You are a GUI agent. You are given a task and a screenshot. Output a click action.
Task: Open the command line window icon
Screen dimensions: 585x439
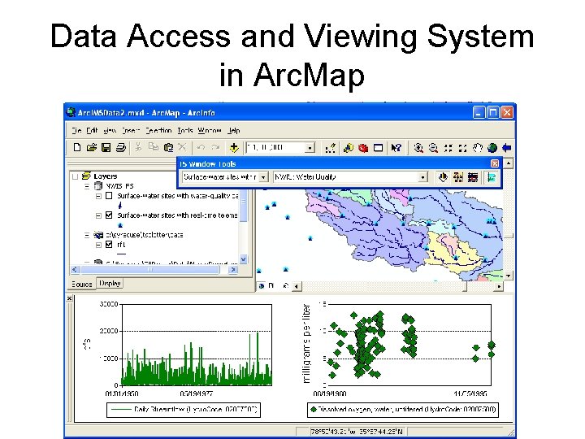click(378, 148)
